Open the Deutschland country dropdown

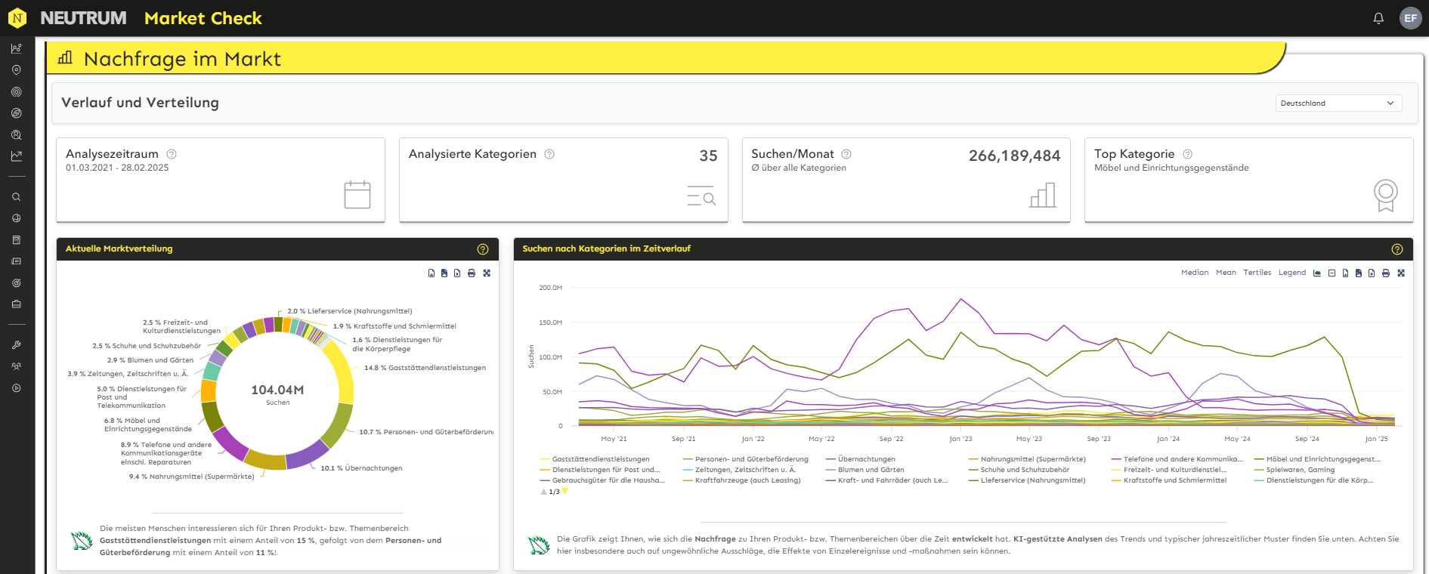tap(1338, 103)
